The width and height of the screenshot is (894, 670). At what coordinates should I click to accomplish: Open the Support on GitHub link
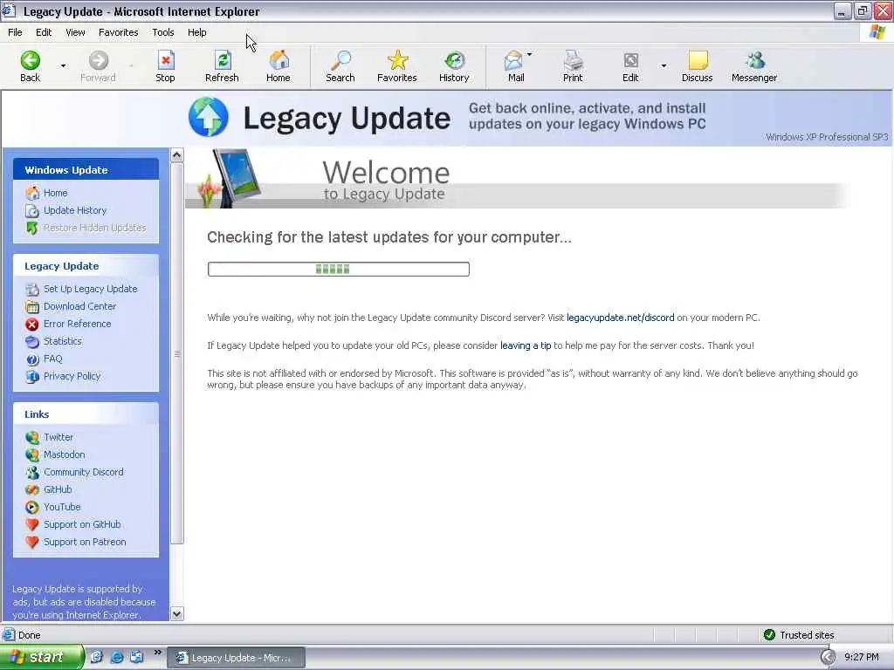[x=82, y=524]
